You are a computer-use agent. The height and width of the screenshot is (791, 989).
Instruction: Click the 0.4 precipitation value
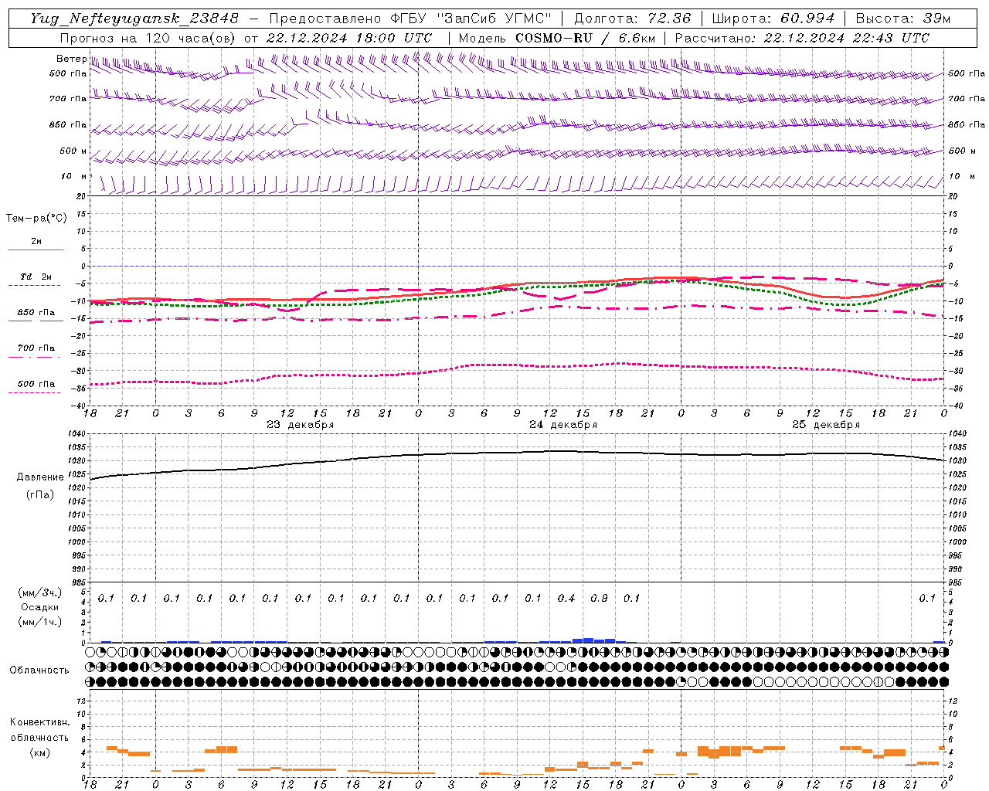566,599
